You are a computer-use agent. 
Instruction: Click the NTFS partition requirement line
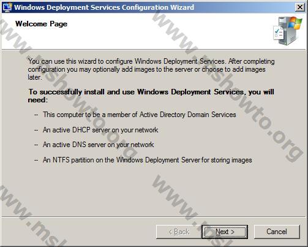pyautogui.click(x=148, y=160)
